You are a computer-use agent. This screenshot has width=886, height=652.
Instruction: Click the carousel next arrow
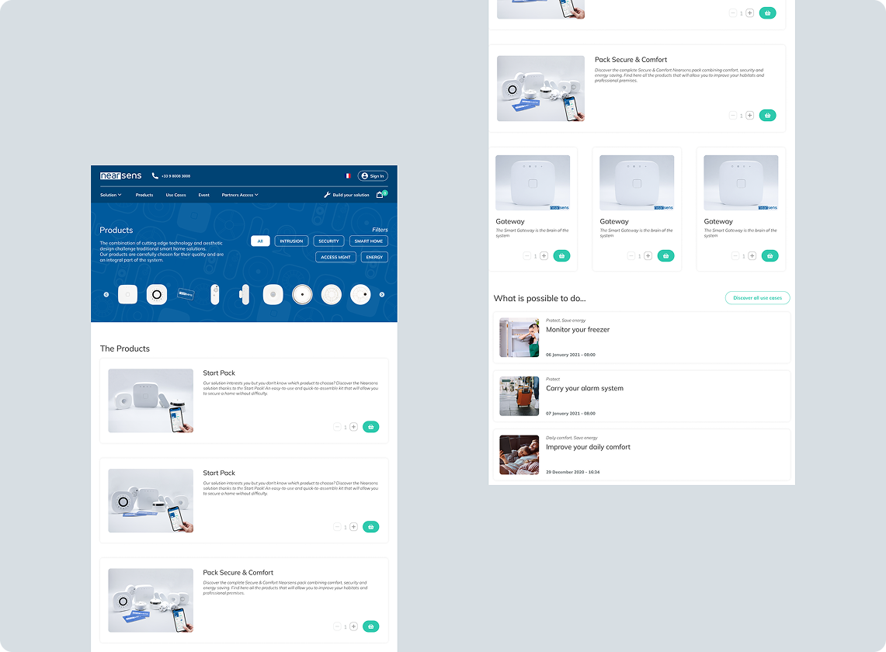[x=382, y=294]
